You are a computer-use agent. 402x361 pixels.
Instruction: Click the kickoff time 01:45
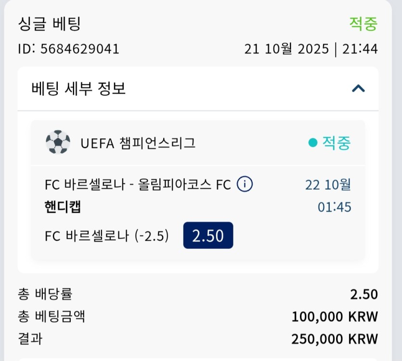coord(334,207)
